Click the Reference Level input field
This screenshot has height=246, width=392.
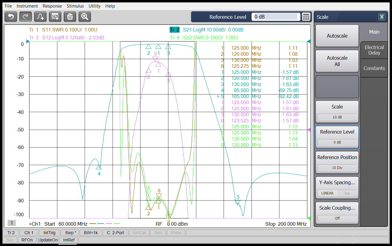pos(276,17)
